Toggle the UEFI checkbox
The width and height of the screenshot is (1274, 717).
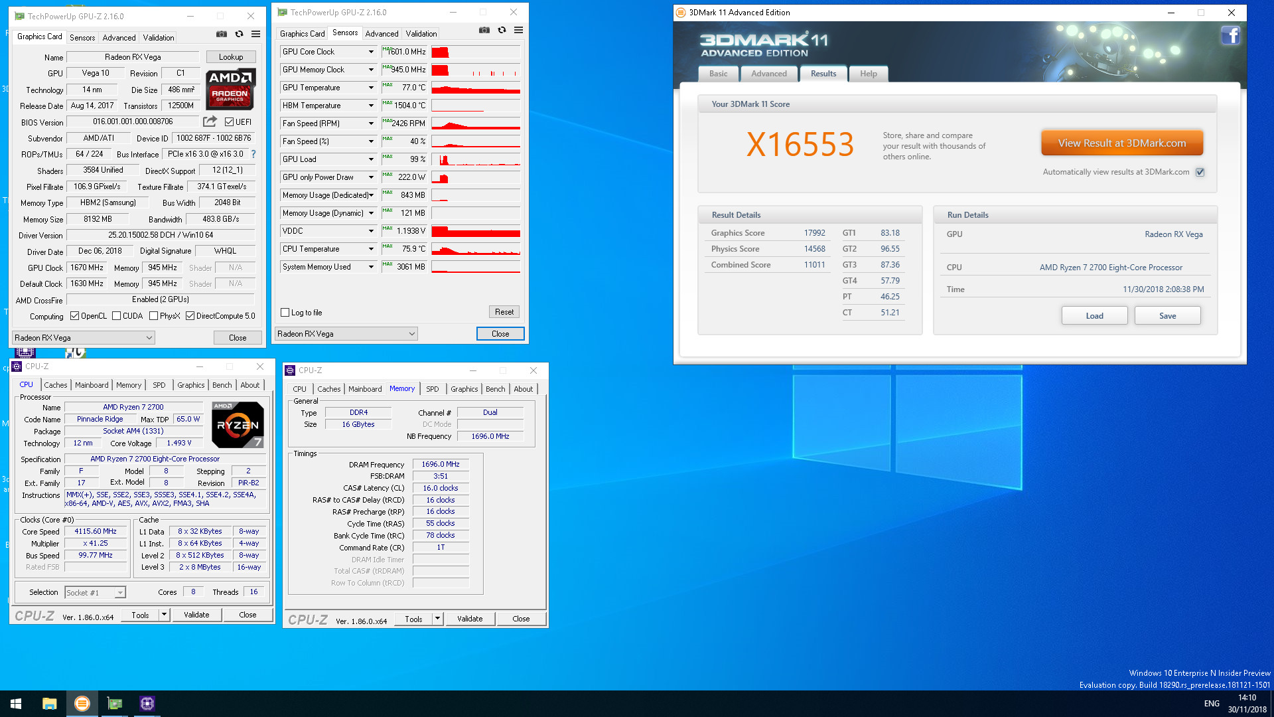coord(229,122)
